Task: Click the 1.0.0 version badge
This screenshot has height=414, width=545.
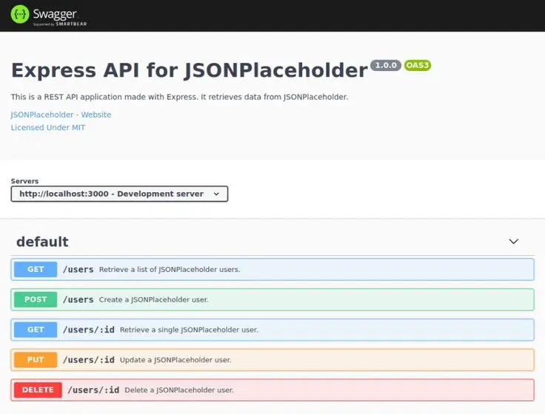Action: pyautogui.click(x=386, y=65)
